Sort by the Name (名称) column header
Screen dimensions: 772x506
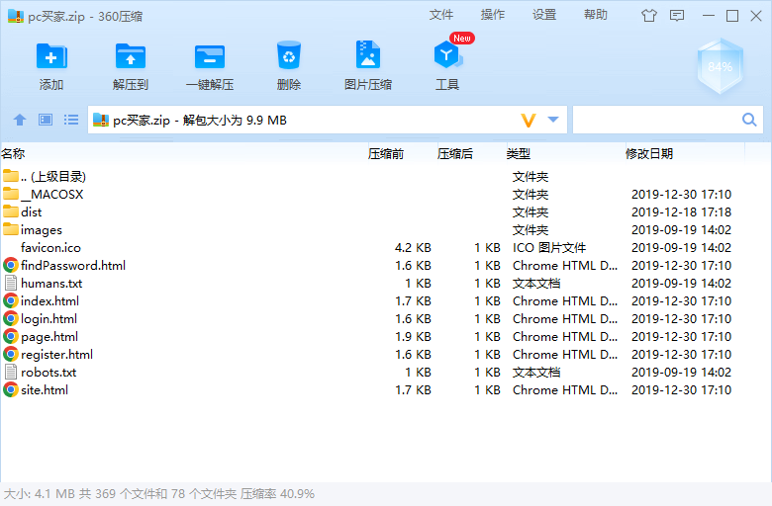coord(14,153)
